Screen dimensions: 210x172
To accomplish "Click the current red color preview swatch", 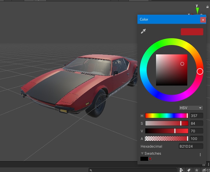I will pyautogui.click(x=192, y=32).
